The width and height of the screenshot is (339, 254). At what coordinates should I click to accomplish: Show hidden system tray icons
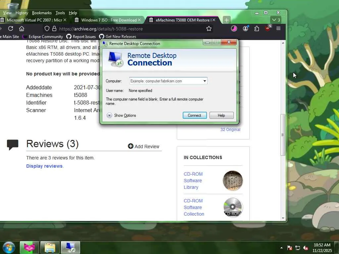click(x=281, y=248)
